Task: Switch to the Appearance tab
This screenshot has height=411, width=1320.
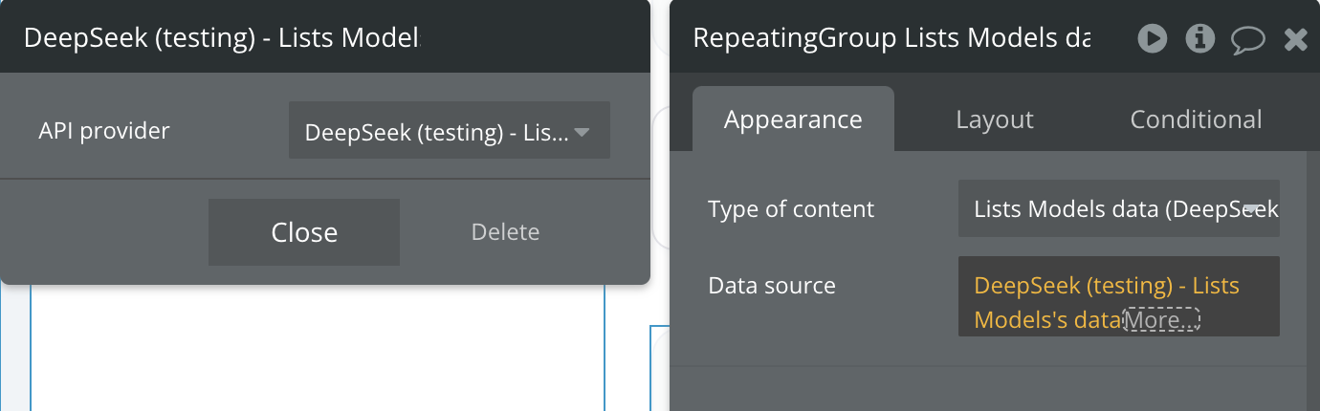Action: point(793,119)
